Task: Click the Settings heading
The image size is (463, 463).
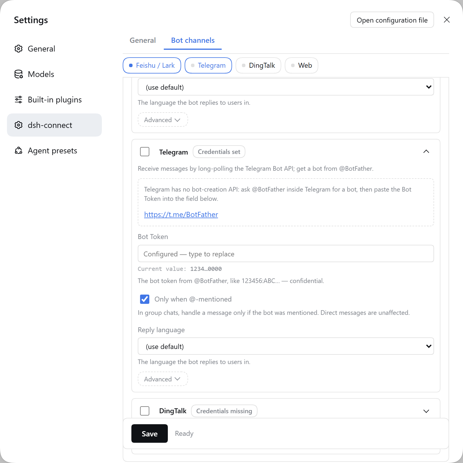Action: pos(31,20)
